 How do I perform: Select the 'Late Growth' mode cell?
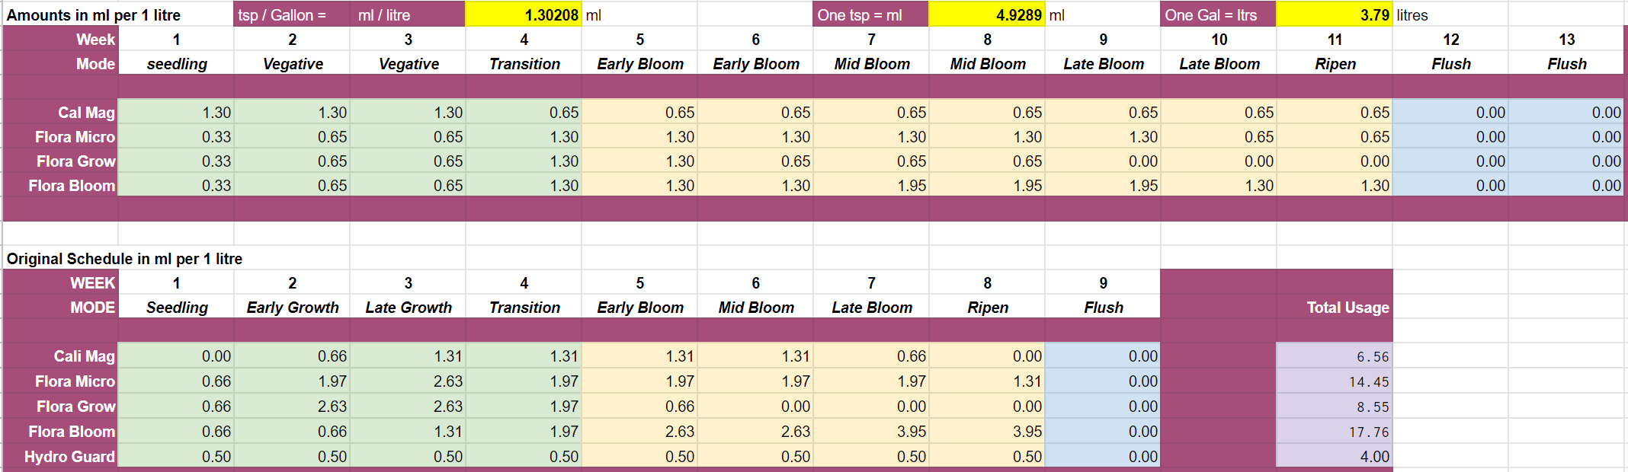(408, 308)
